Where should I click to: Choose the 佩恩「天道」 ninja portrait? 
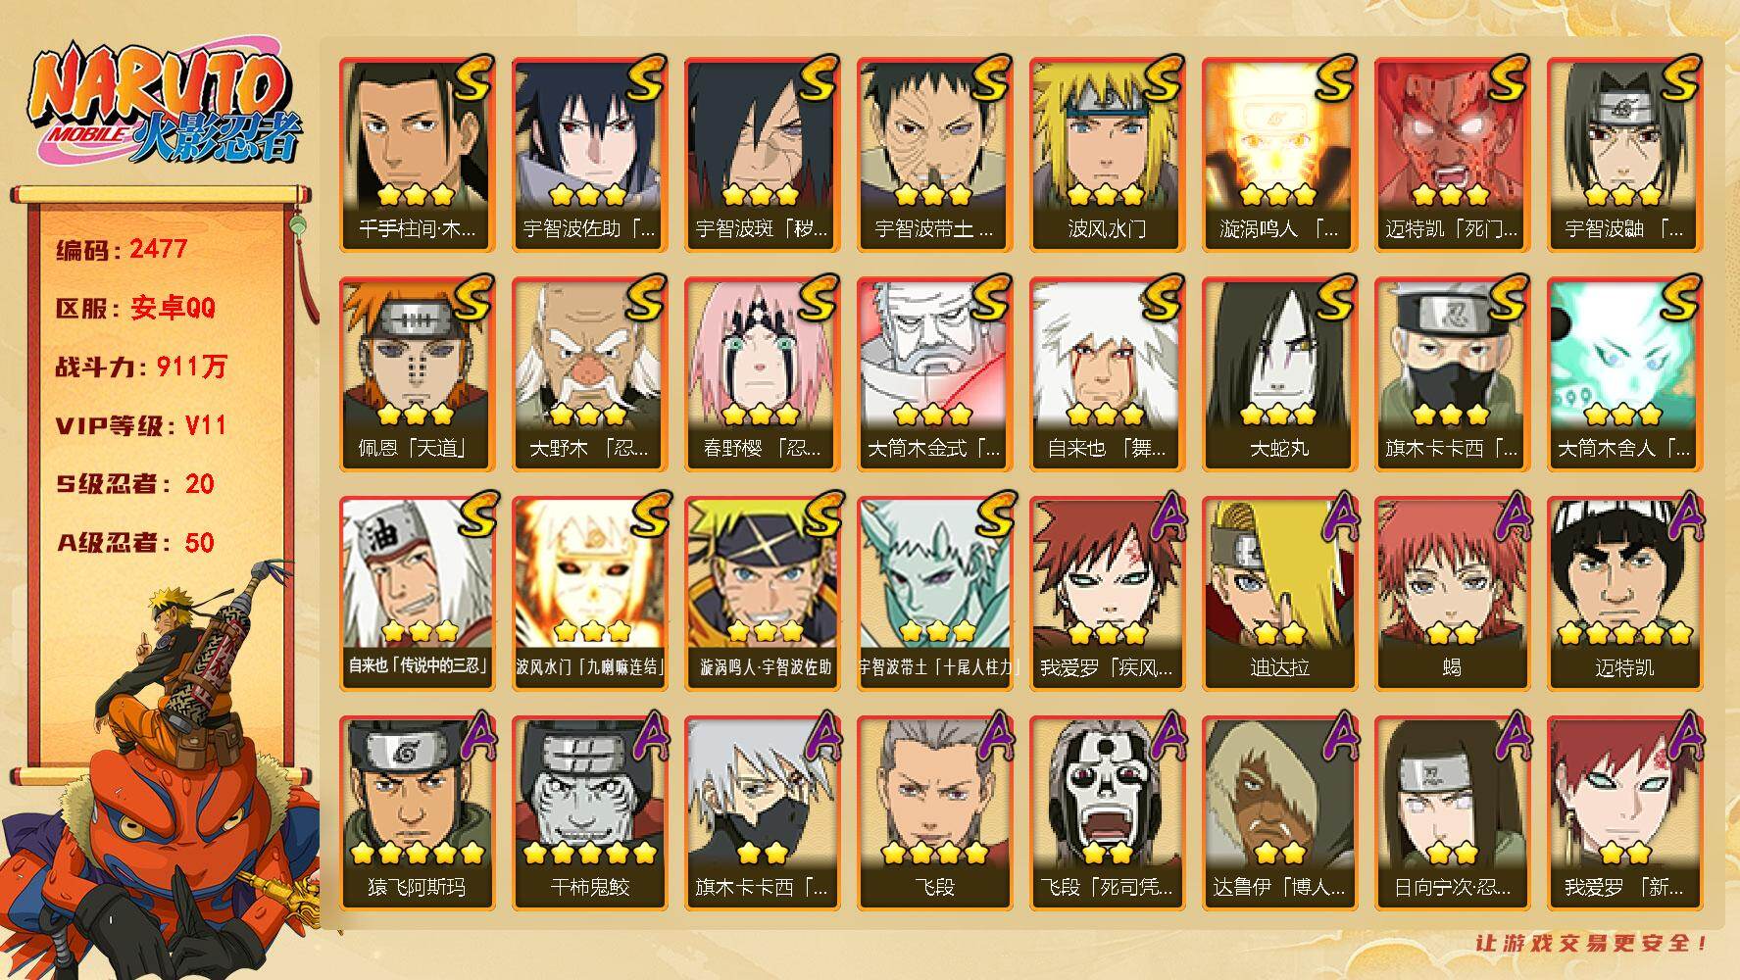[x=417, y=373]
